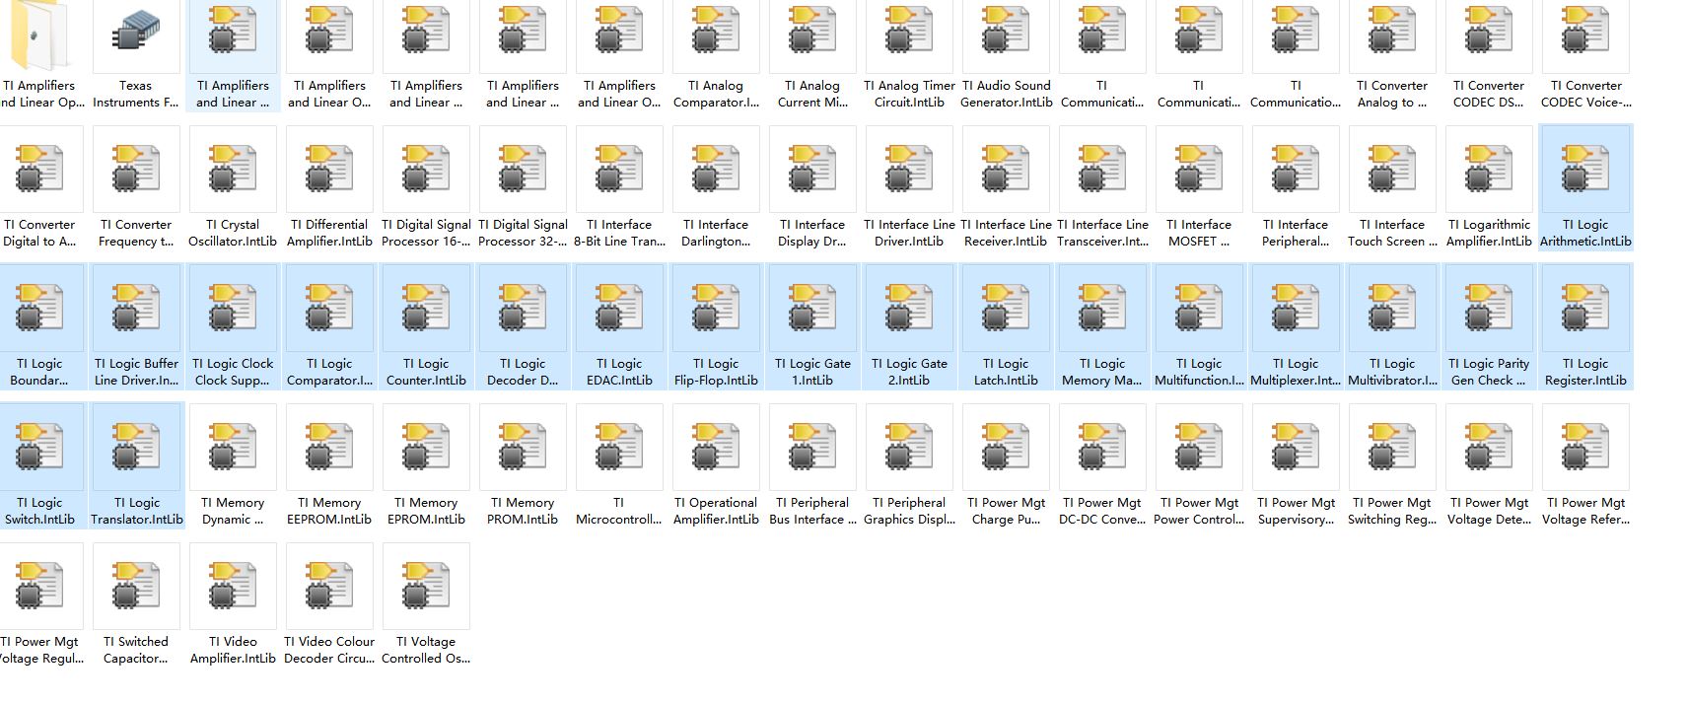This screenshot has height=703, width=1688.
Task: Click the TI Analog Timer Circuit.IntLib icon
Action: pyautogui.click(x=909, y=30)
